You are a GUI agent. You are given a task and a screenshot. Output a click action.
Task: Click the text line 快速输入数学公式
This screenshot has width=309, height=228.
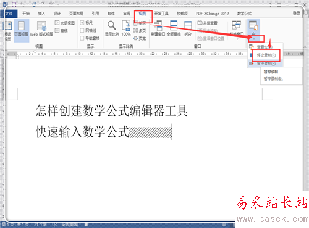82,131
